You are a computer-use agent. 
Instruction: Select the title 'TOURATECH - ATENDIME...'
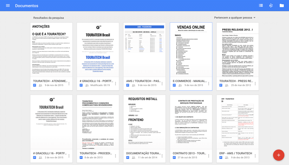point(50,81)
